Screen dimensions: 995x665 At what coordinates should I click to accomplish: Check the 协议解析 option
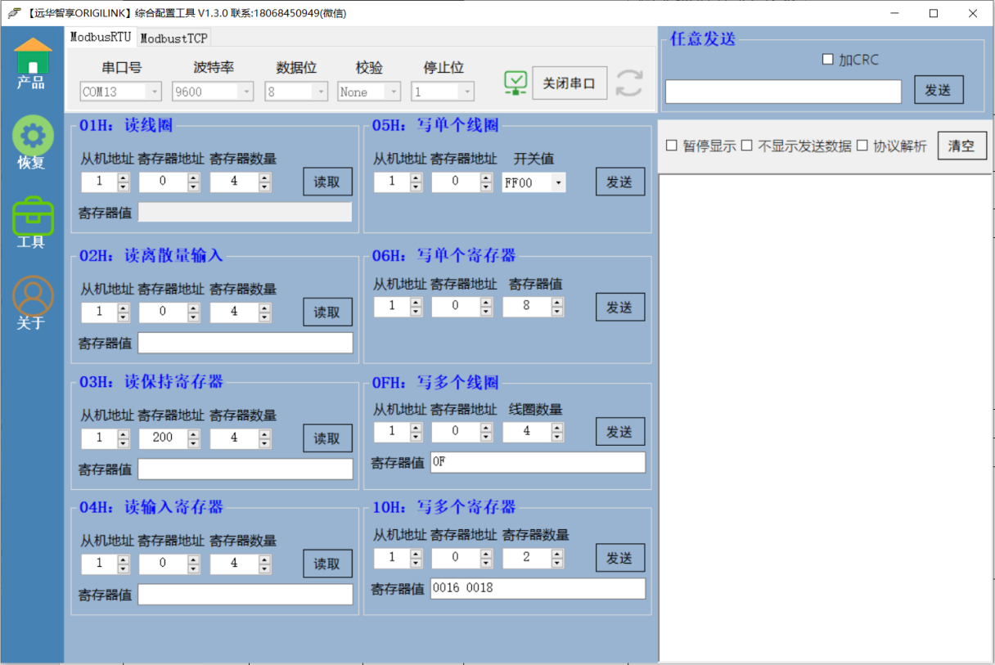pos(862,146)
